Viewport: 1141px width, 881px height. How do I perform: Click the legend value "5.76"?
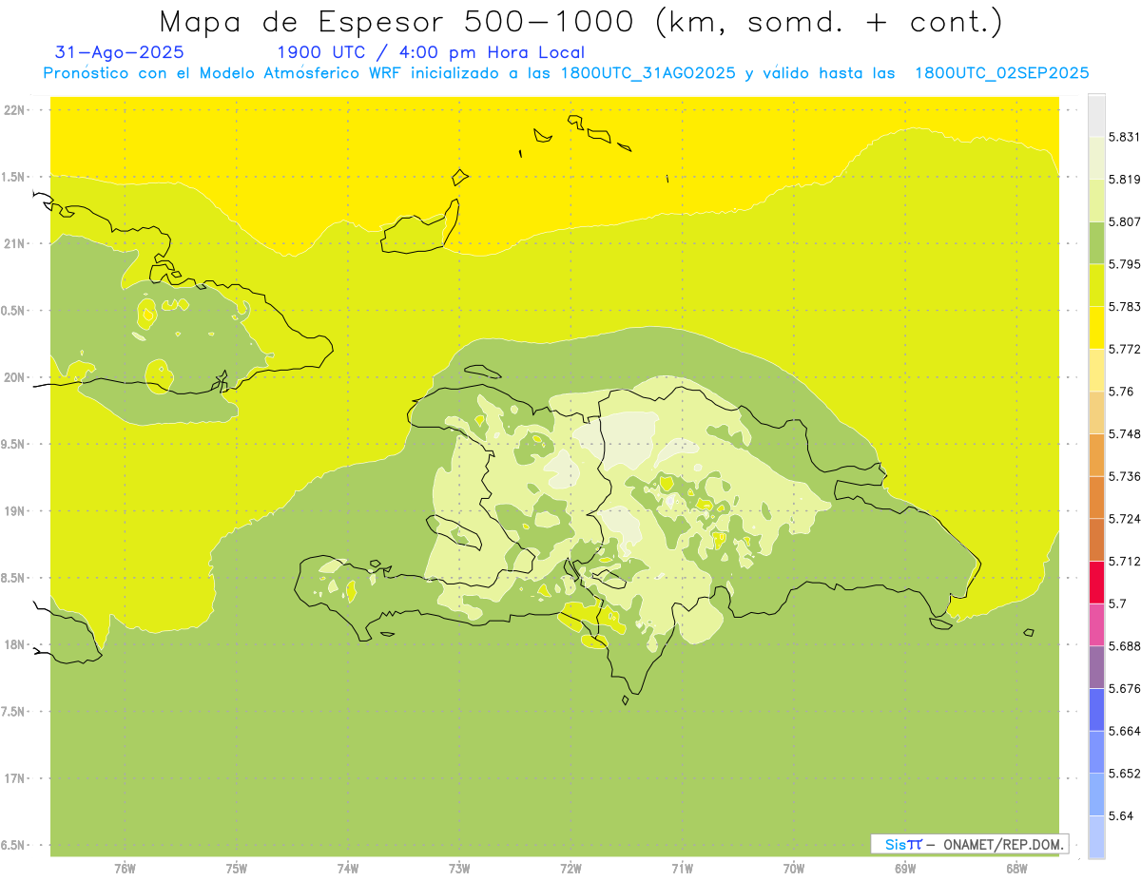click(x=1120, y=391)
